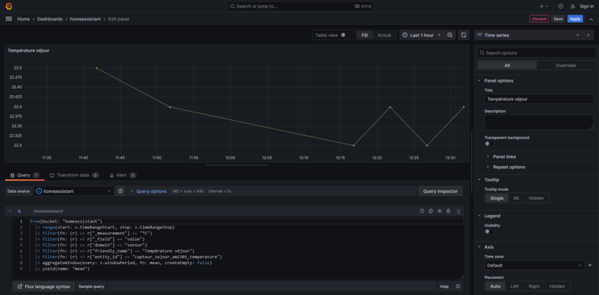Navigate to Home breadcrumb
599x295 pixels.
23,19
